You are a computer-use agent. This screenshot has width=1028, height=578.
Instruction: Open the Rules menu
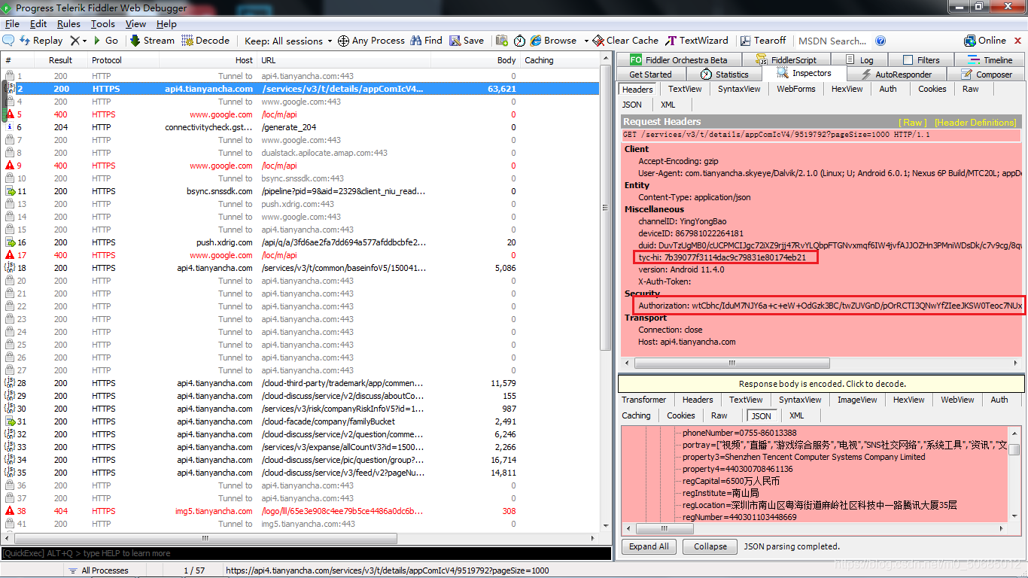68,24
